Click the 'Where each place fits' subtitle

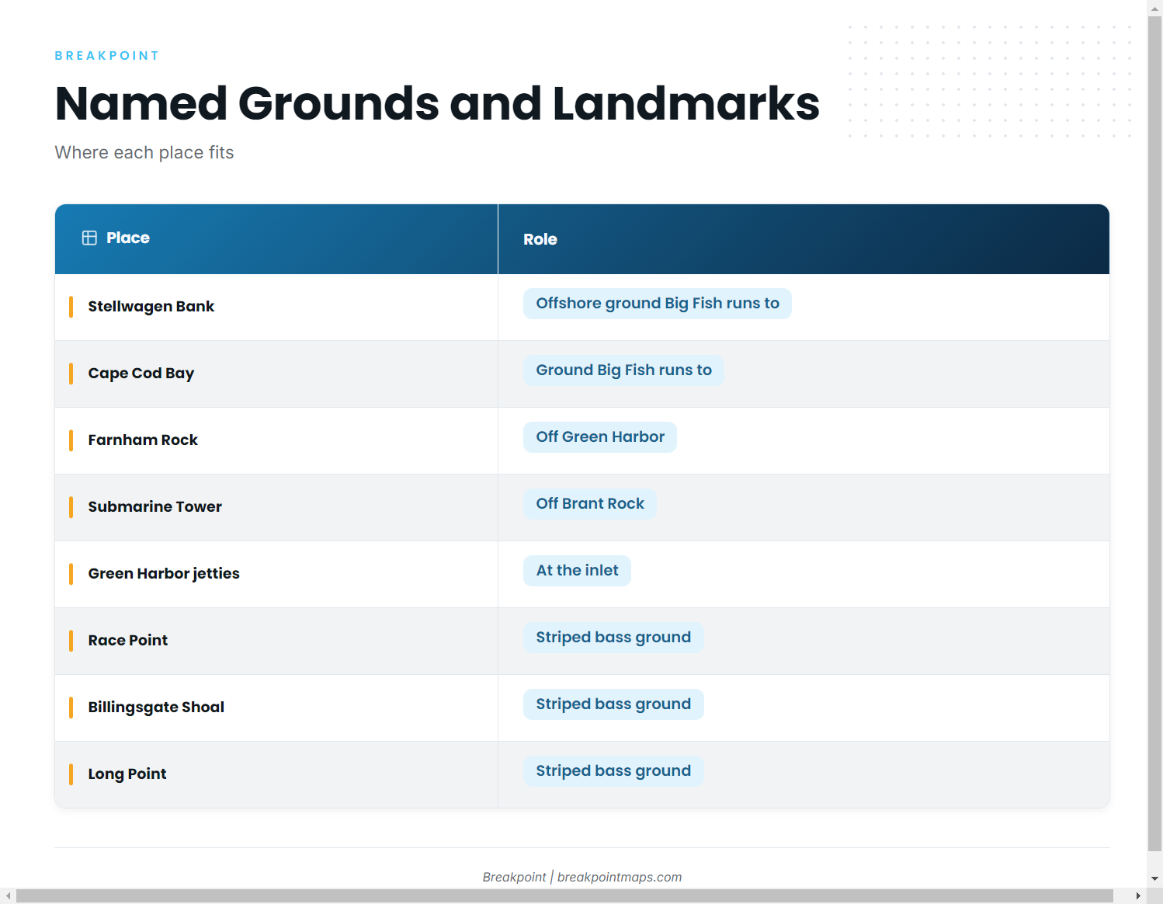(144, 152)
